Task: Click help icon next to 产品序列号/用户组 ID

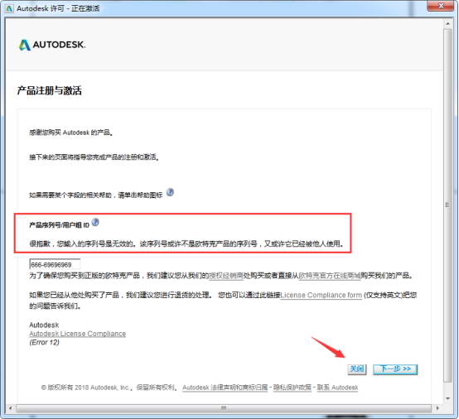Action: coord(95,222)
